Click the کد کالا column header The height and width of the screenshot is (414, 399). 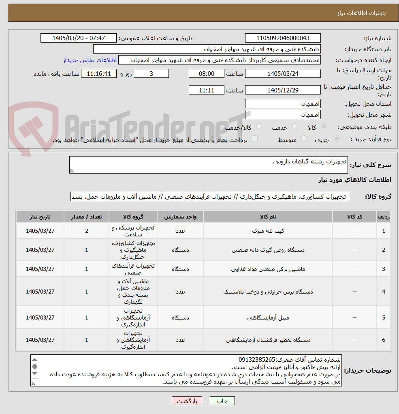[354, 217]
